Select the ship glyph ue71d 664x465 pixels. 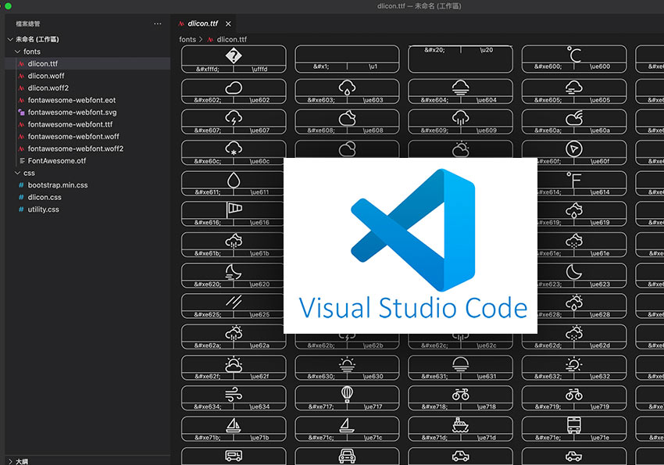coord(460,425)
